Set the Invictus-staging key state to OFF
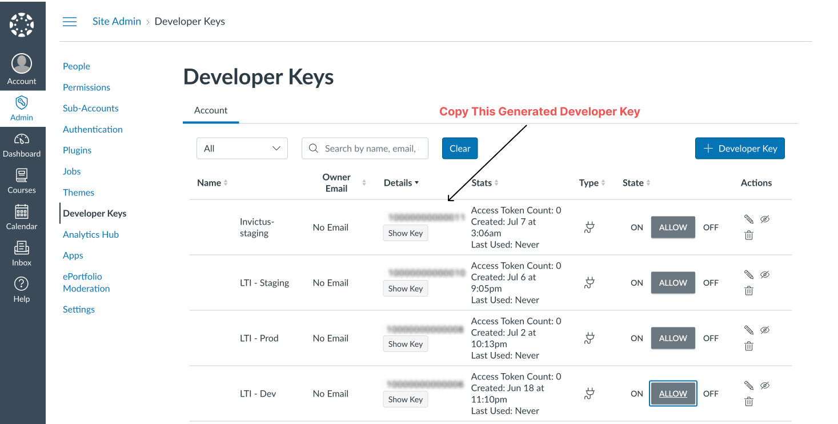Screen dimensions: 838x424 coord(710,227)
